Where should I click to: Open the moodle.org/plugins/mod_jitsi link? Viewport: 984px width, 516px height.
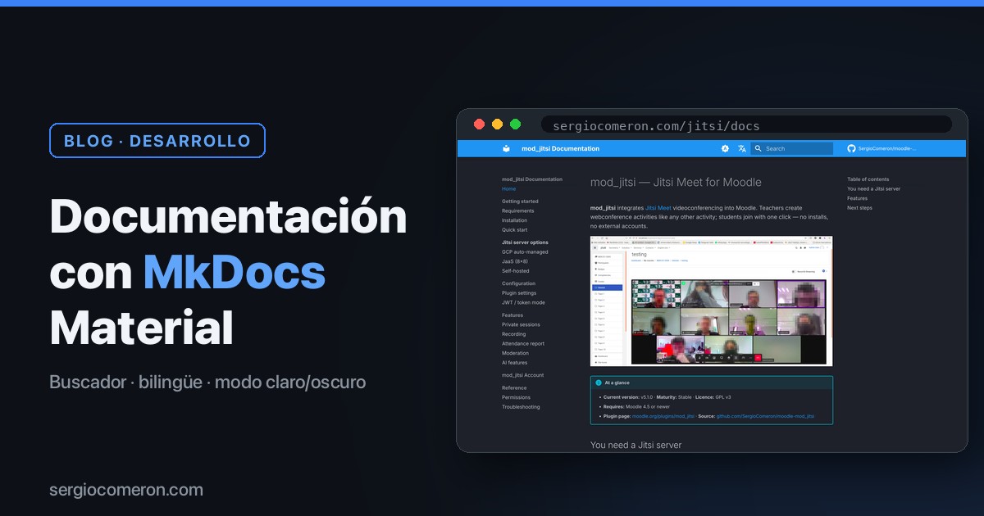click(x=663, y=416)
